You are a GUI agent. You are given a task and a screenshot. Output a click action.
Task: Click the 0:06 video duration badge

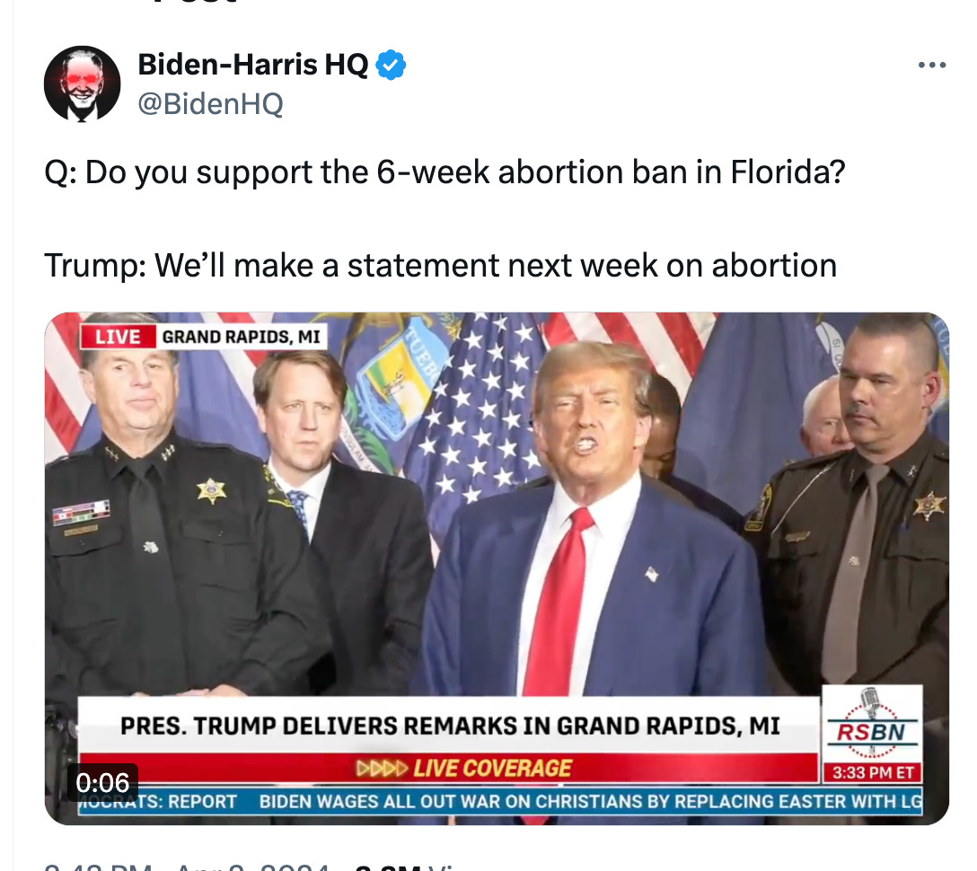[x=102, y=782]
